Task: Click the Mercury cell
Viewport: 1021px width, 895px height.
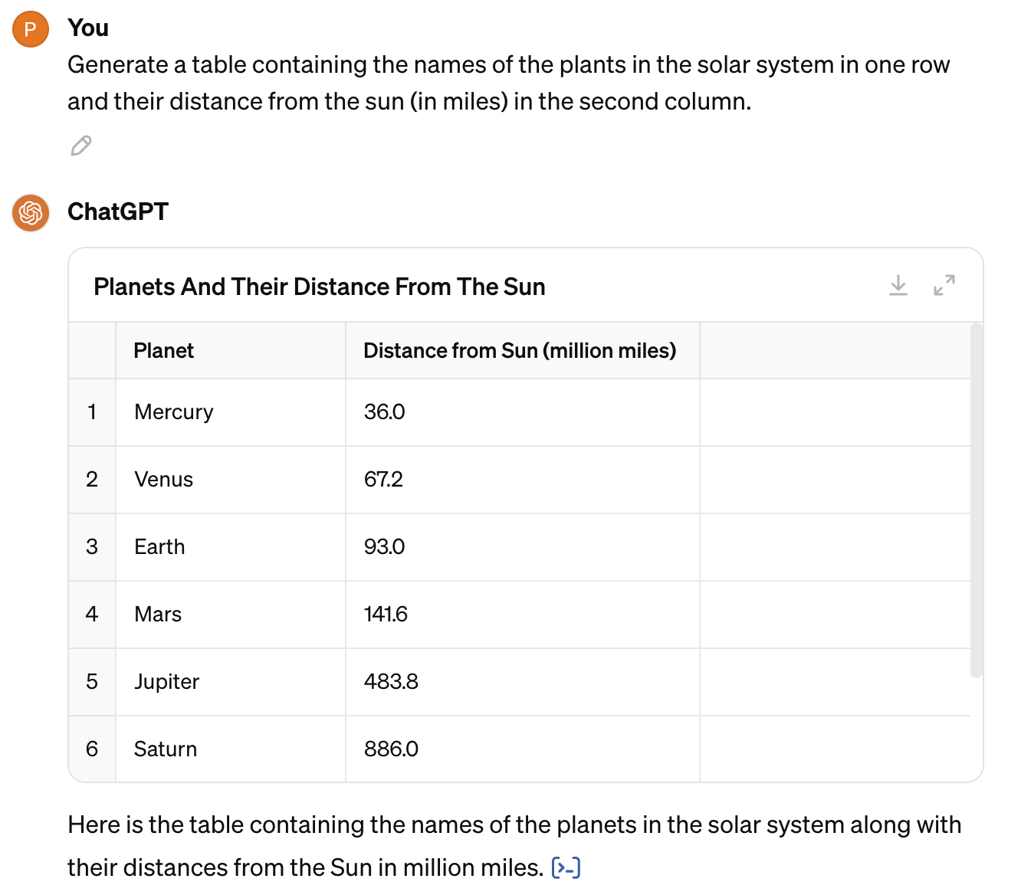Action: pos(231,412)
